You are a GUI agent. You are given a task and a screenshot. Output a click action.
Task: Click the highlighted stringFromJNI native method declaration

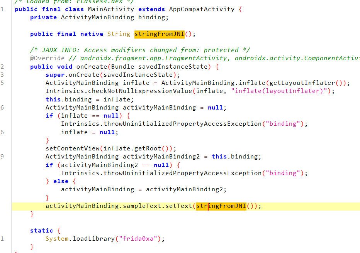click(x=159, y=34)
